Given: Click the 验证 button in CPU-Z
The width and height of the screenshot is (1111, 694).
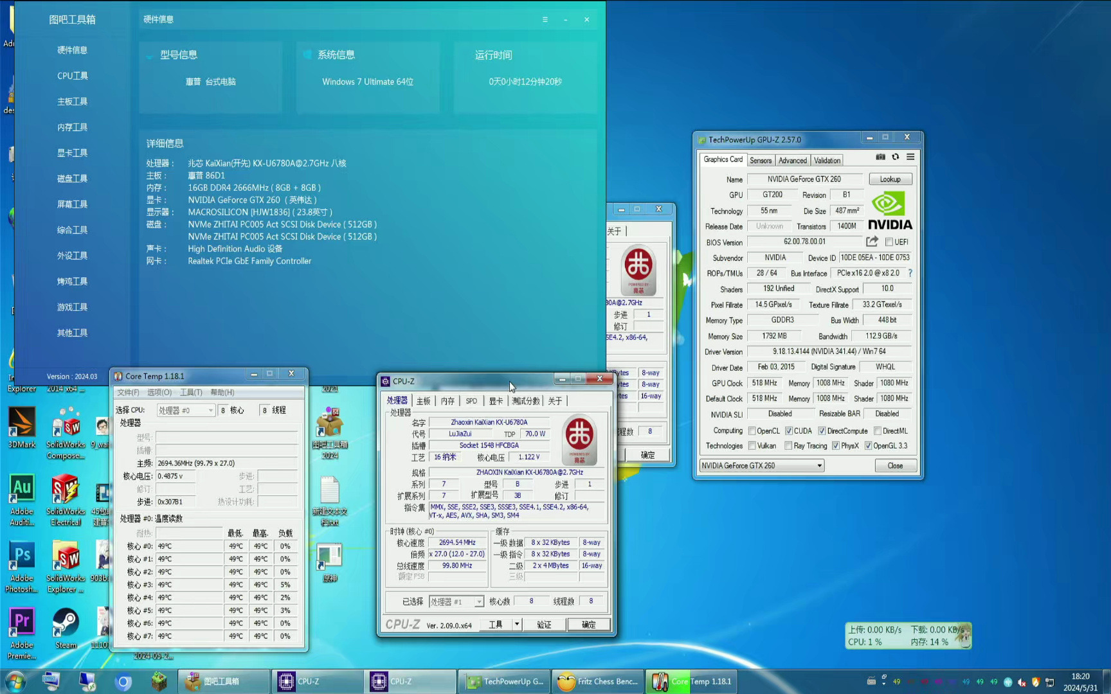Looking at the screenshot, I should (x=544, y=624).
